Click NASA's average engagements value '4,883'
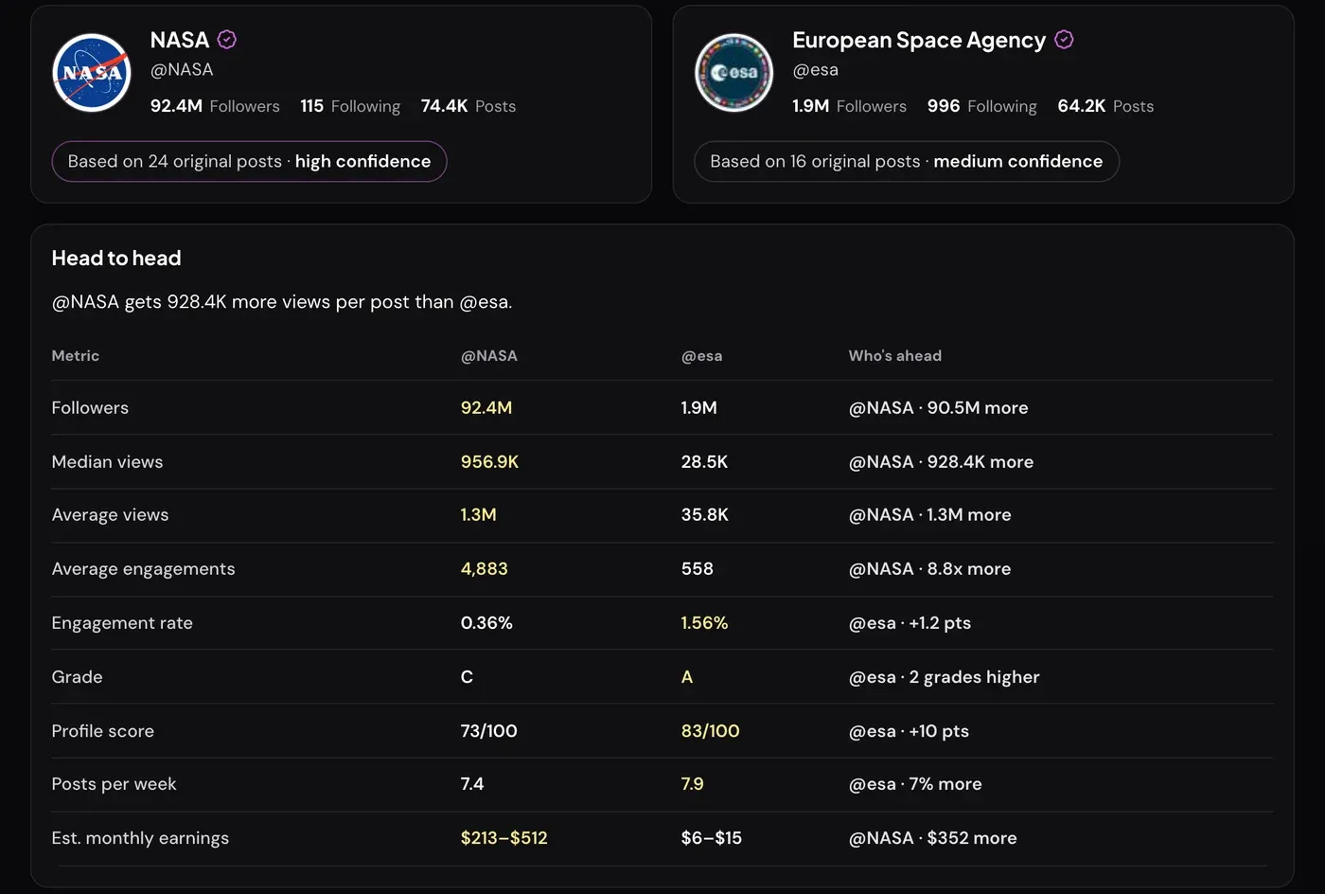1325x894 pixels. 485,569
